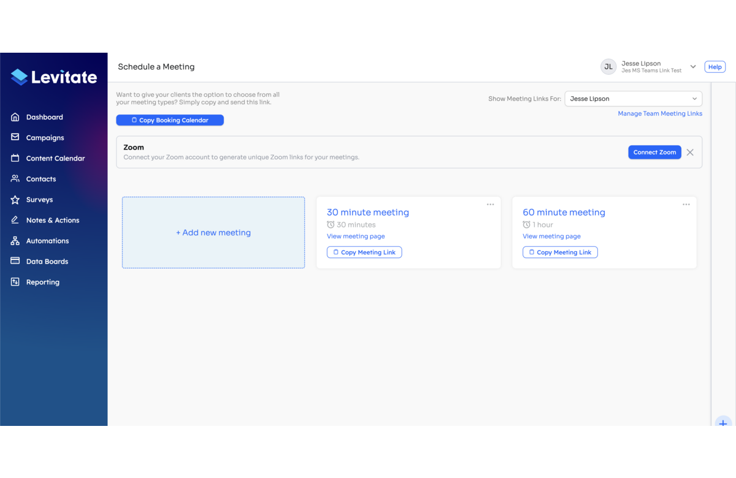Copy Meeting Link for 60 minute meeting

560,252
